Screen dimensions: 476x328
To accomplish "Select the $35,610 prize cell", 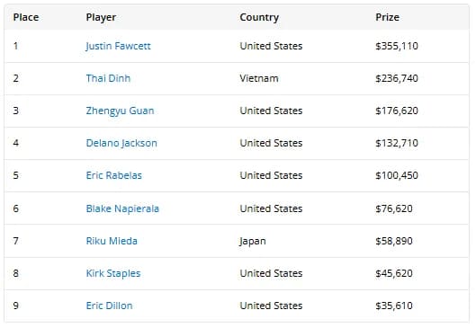I will [x=394, y=306].
